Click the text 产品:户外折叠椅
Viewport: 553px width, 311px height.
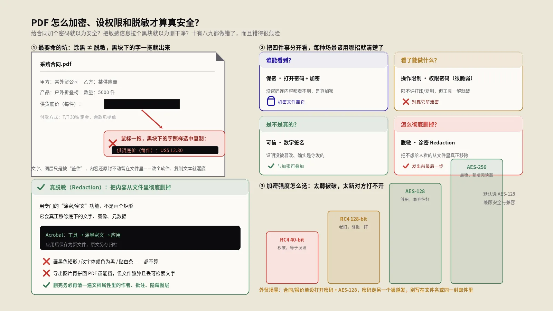click(x=59, y=92)
